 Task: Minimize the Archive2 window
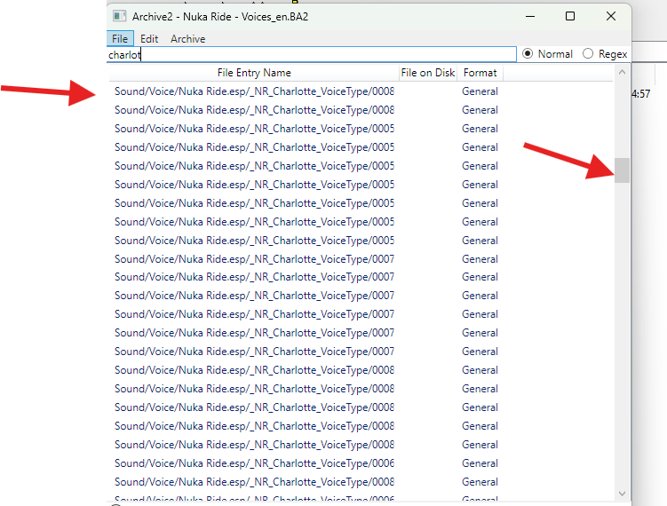(530, 16)
